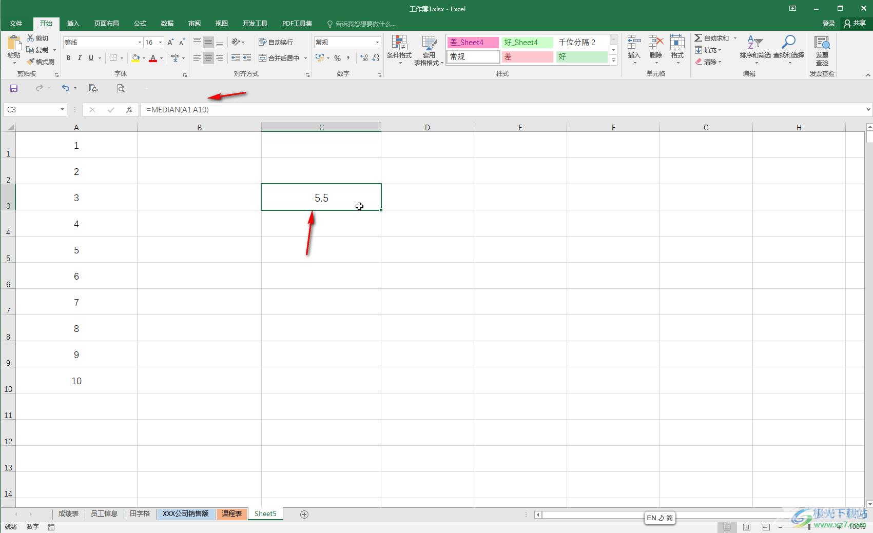Center text horizontally in the cell
This screenshot has width=873, height=533.
(x=208, y=58)
